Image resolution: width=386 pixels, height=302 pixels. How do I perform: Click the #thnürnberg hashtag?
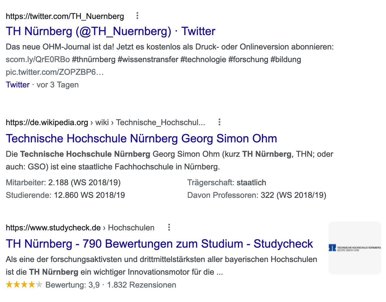[94, 60]
